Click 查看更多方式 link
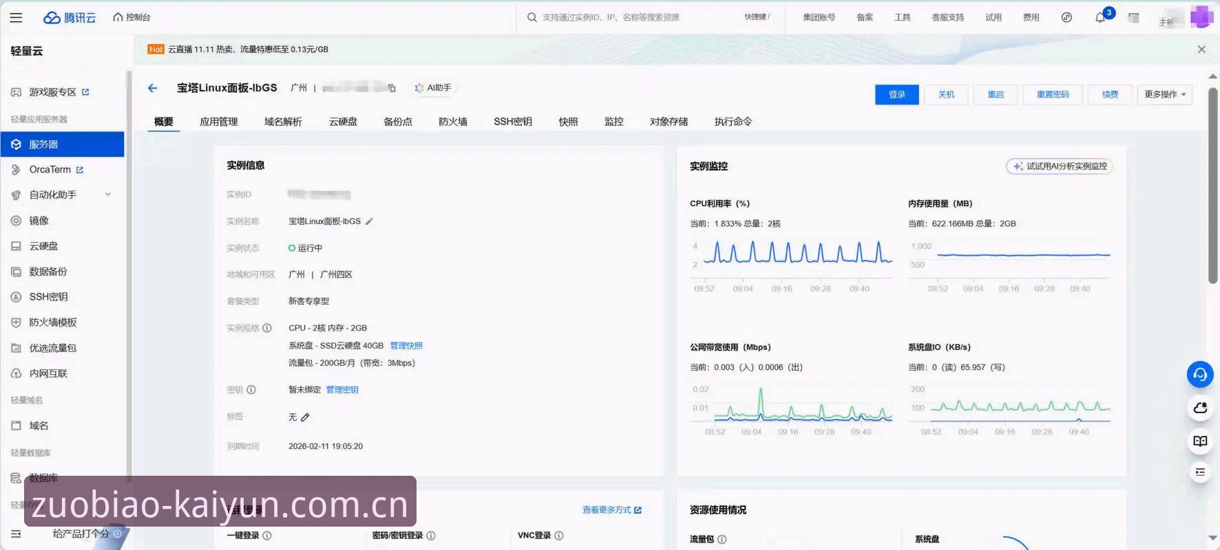Screen dimensions: 1220x550 [x=611, y=510]
